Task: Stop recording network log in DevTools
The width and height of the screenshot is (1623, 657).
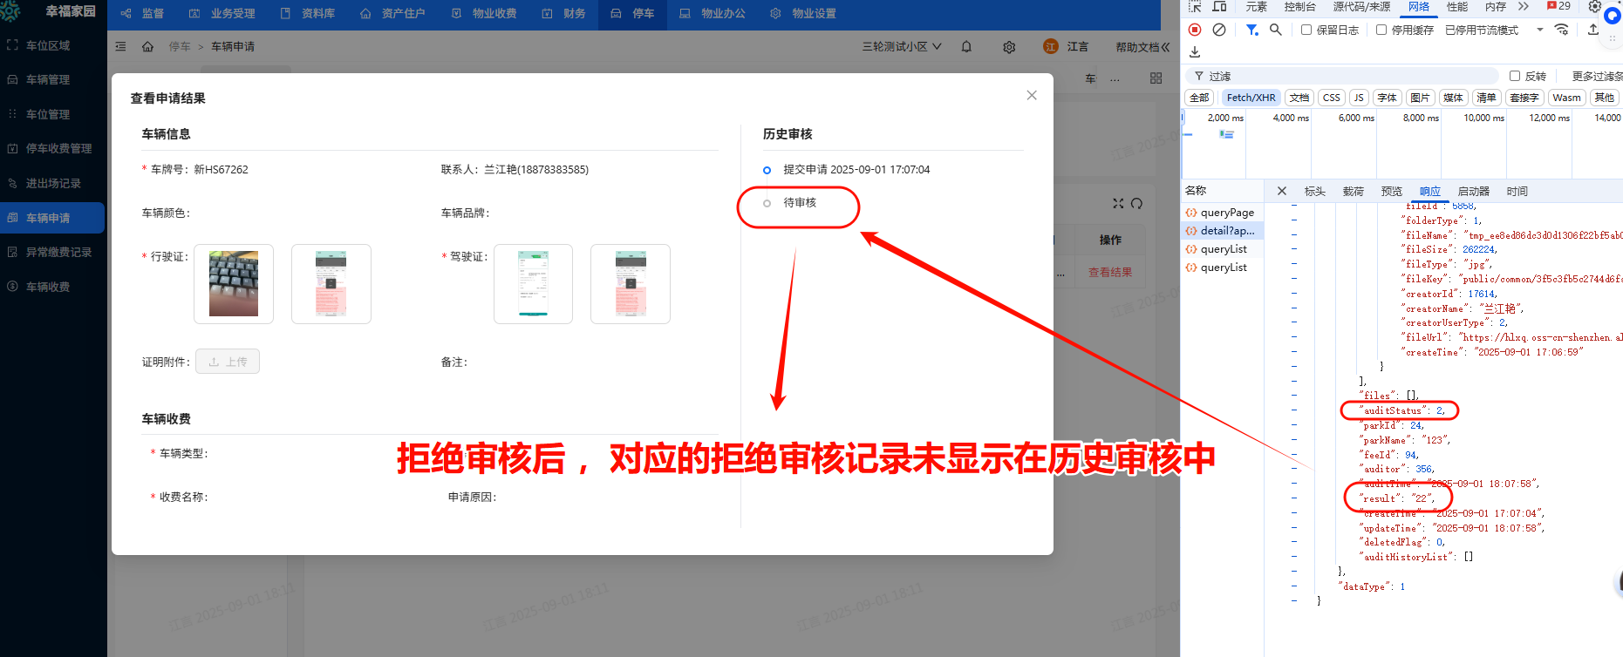Action: [x=1195, y=30]
